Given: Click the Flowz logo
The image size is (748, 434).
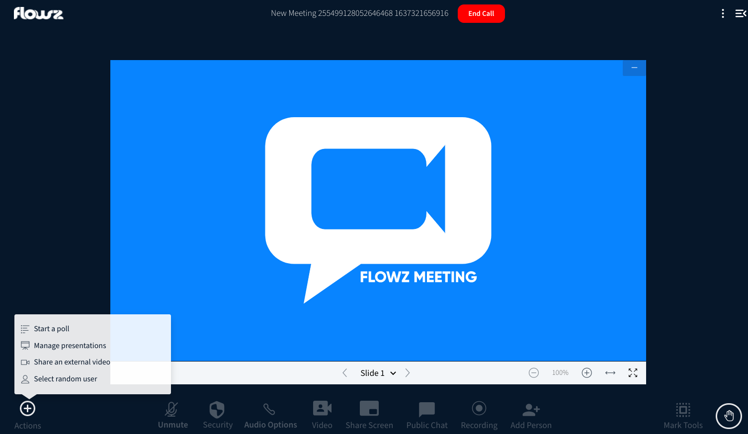Looking at the screenshot, I should click(38, 13).
